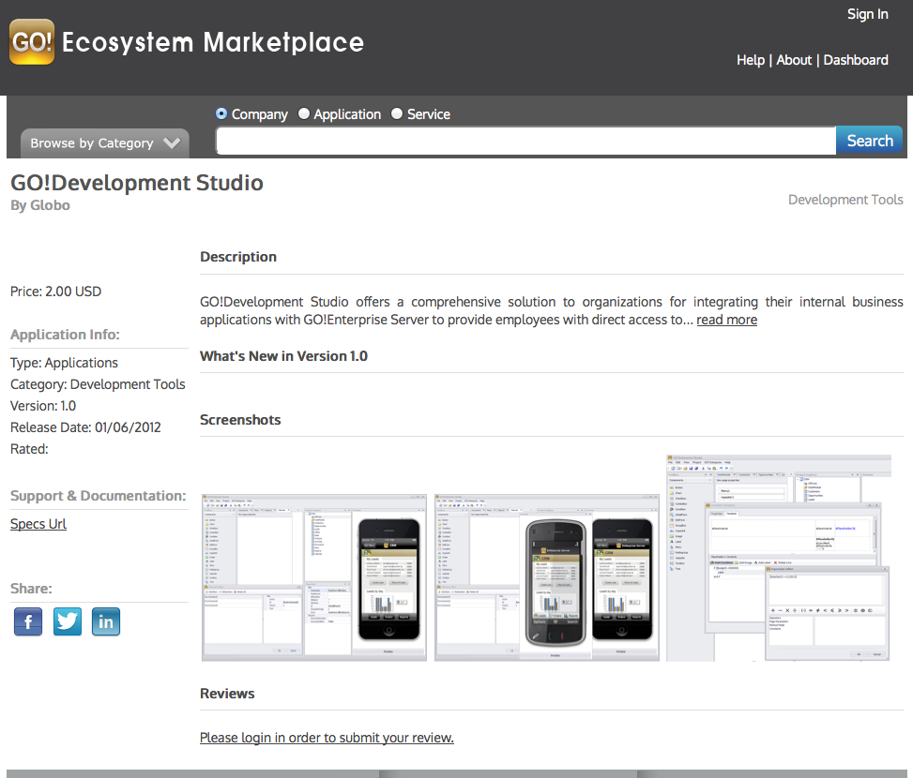Open the Sign In link
This screenshot has height=778, width=913.
click(868, 14)
